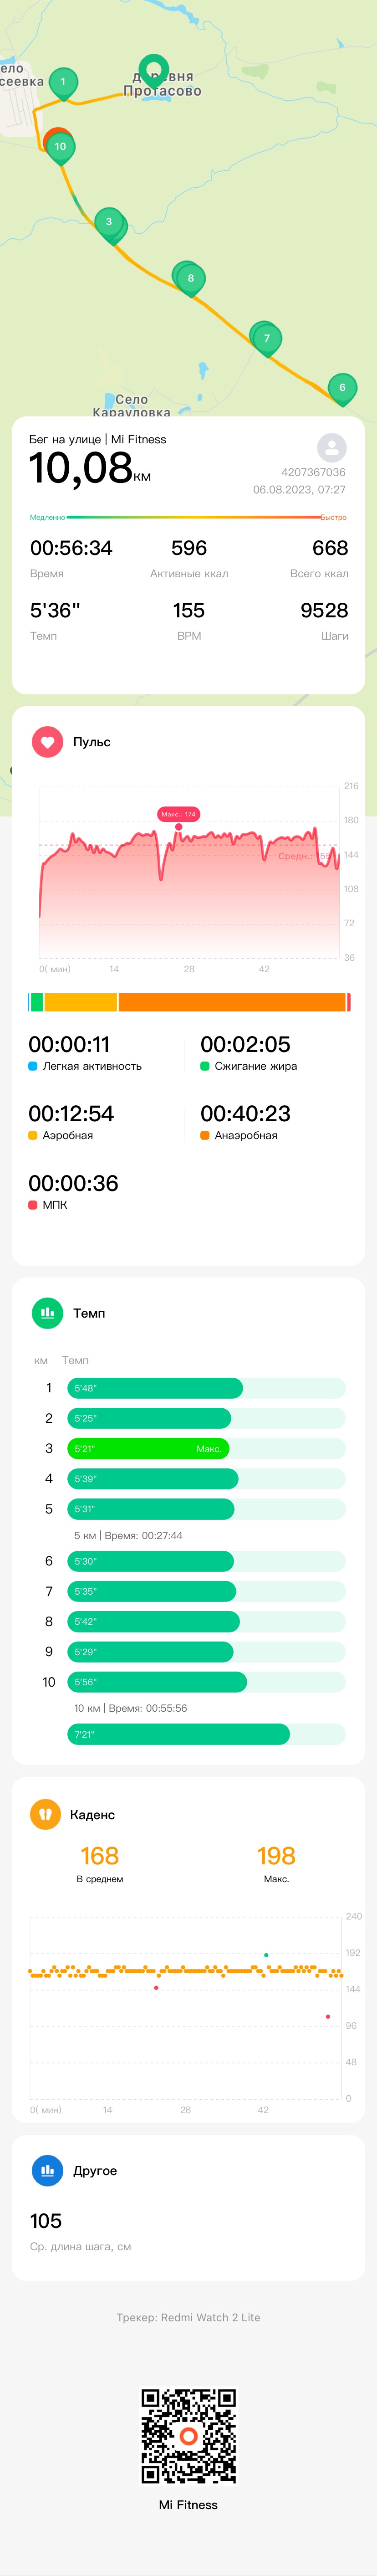Click the final 7'21" partial pace bar
The width and height of the screenshot is (377, 2576).
178,1734
